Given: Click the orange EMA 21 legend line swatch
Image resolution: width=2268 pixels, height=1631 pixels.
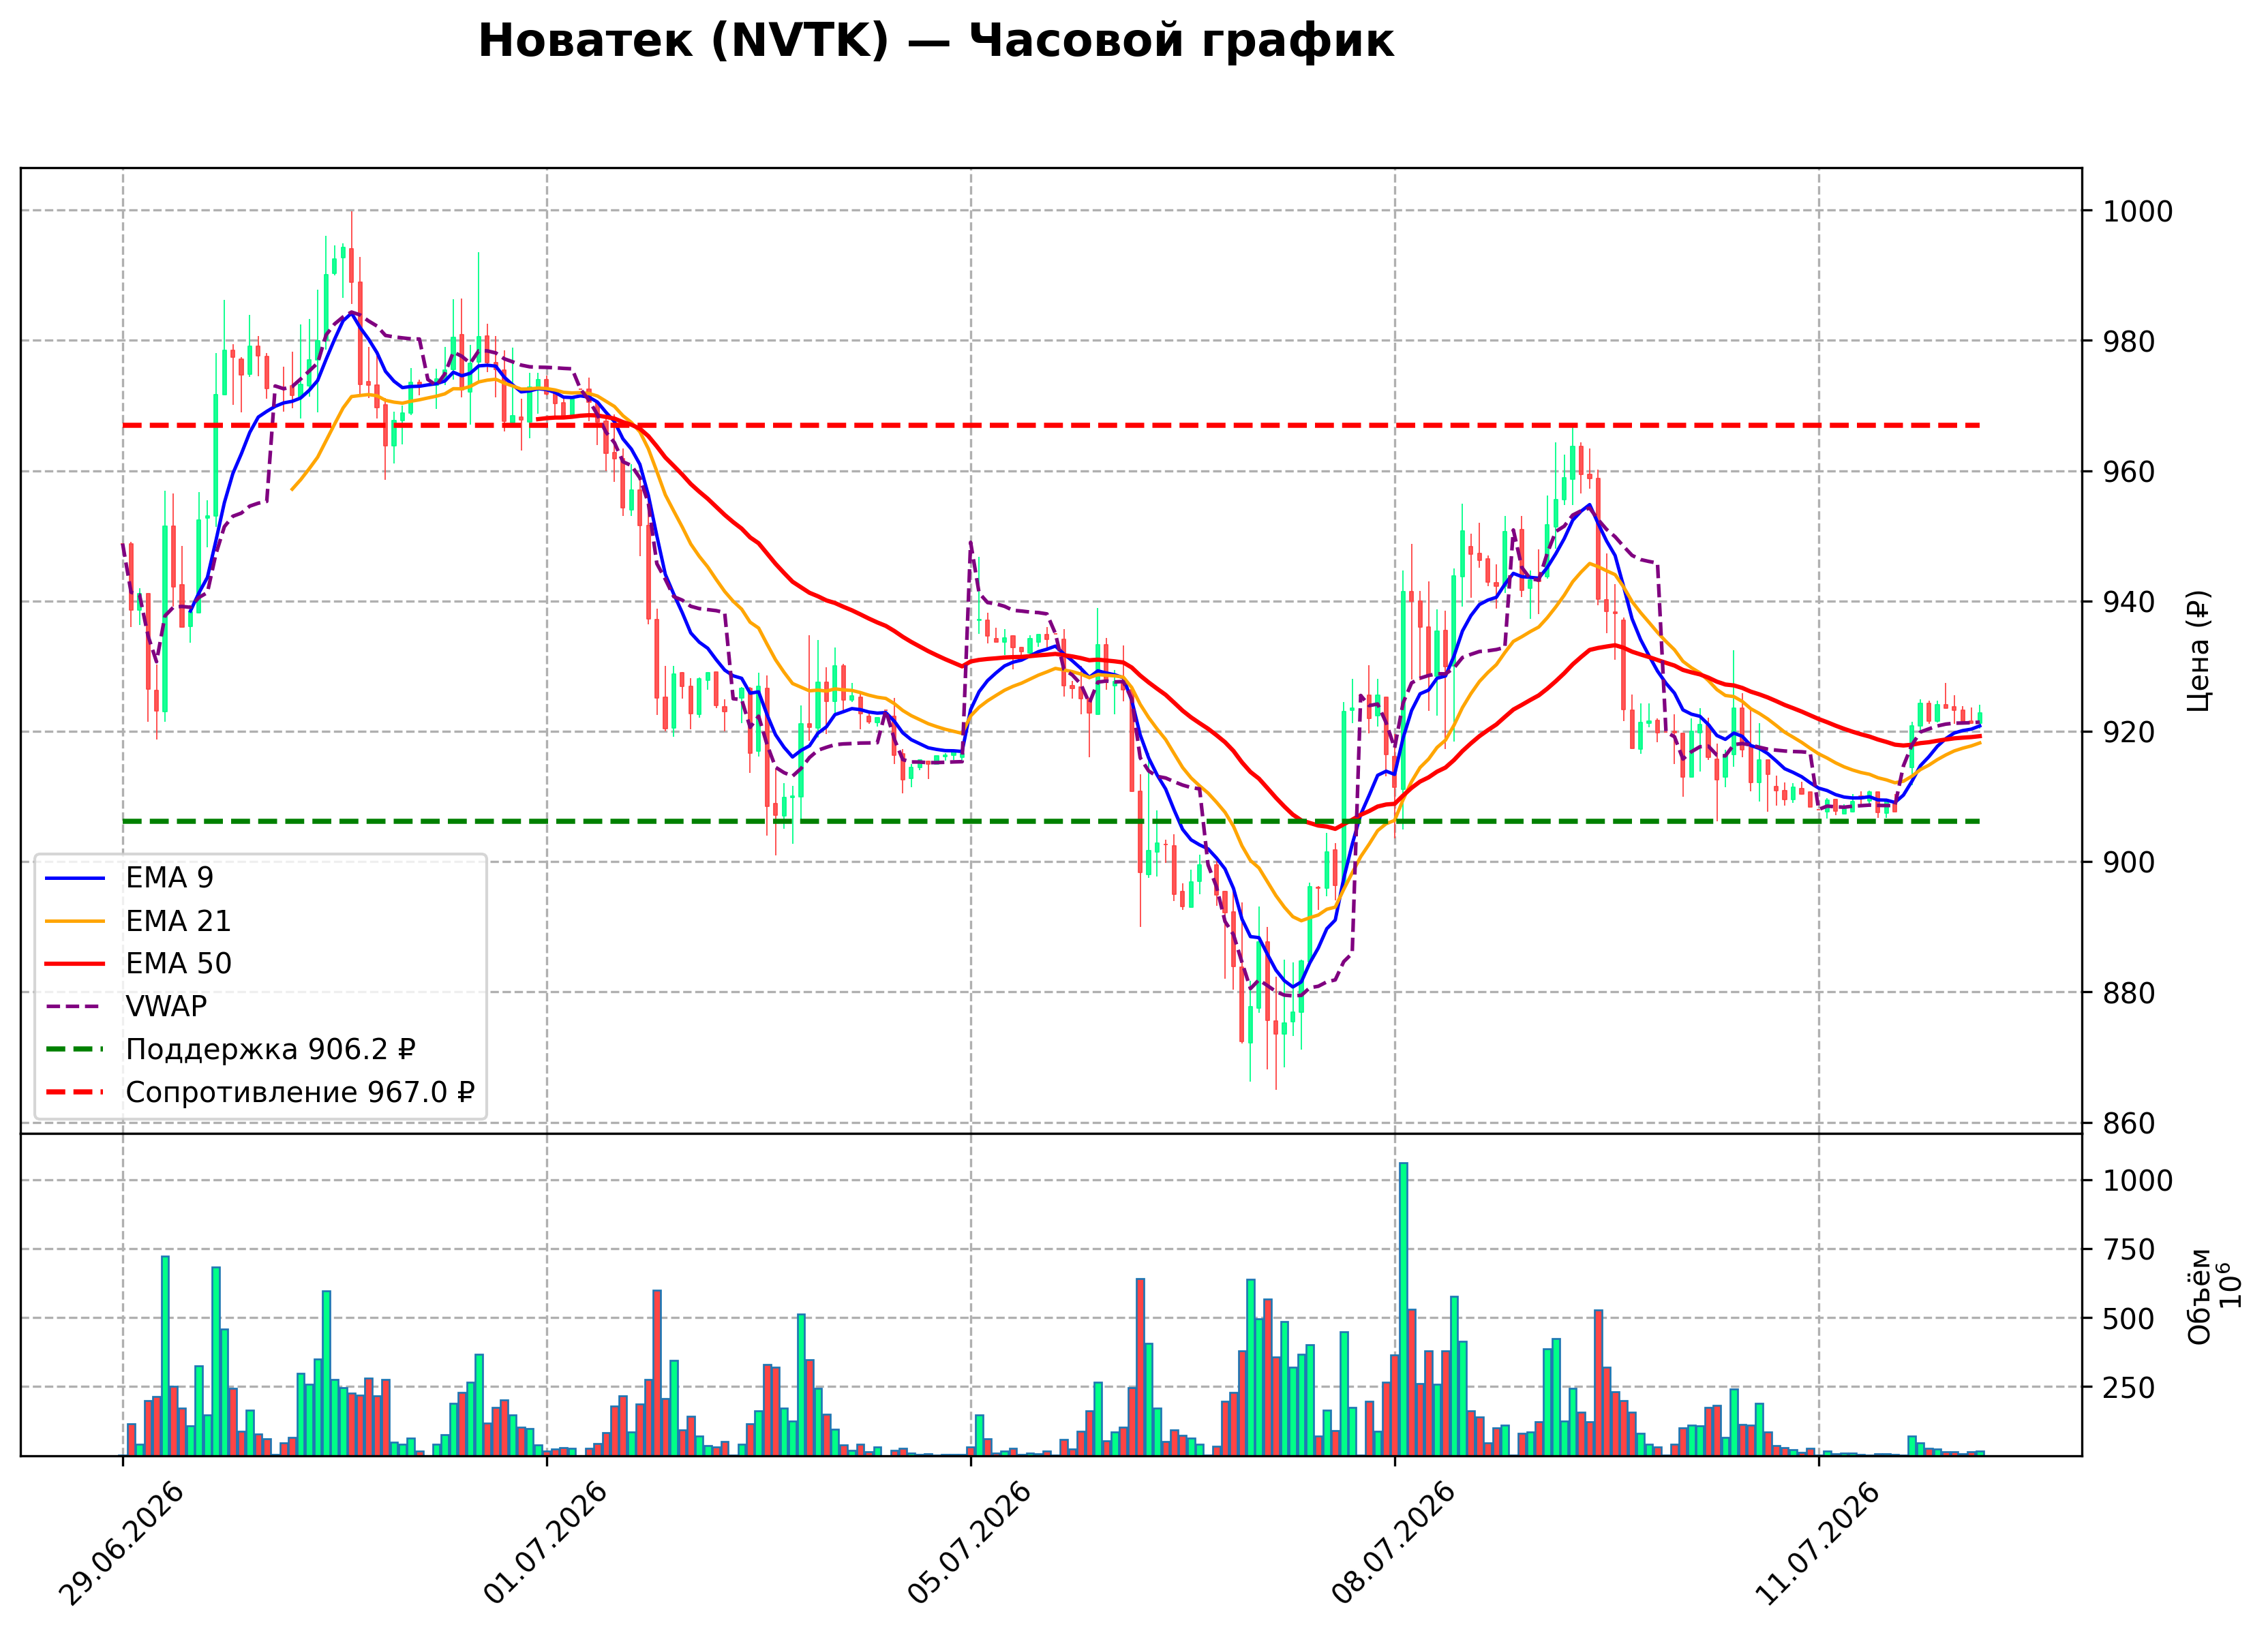Looking at the screenshot, I should tap(75, 921).
